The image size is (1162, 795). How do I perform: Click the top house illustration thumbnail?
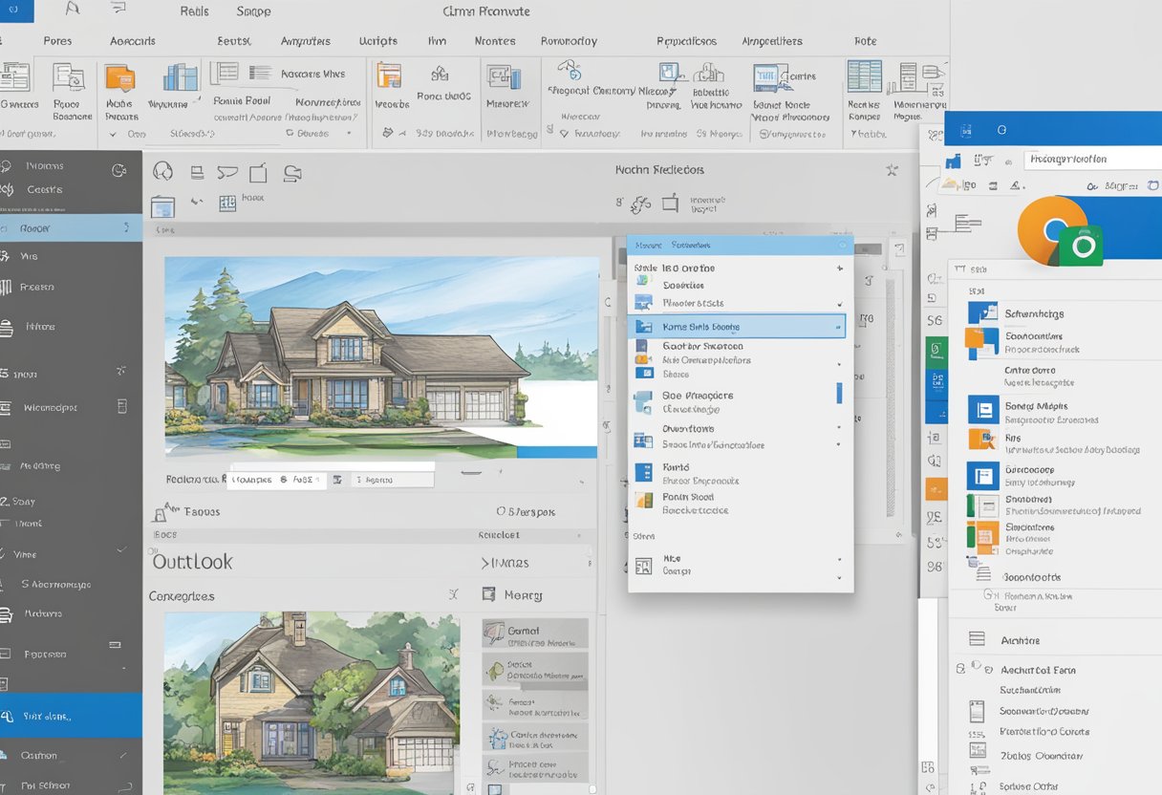[x=381, y=356]
